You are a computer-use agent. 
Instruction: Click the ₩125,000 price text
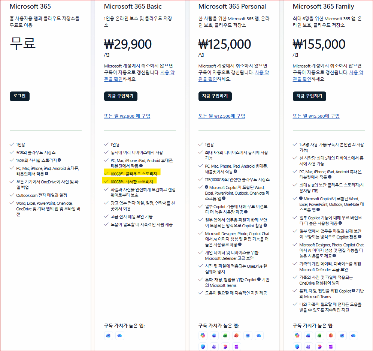pos(225,44)
